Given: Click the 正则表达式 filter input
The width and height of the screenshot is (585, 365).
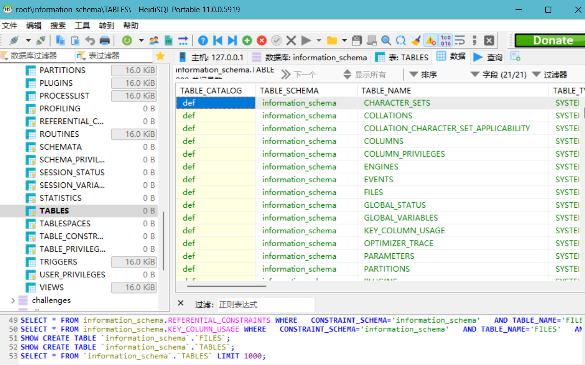Looking at the screenshot, I should pyautogui.click(x=266, y=305).
